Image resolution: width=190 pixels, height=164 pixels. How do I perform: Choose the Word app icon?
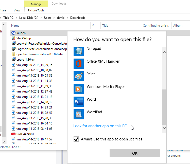(78, 102)
